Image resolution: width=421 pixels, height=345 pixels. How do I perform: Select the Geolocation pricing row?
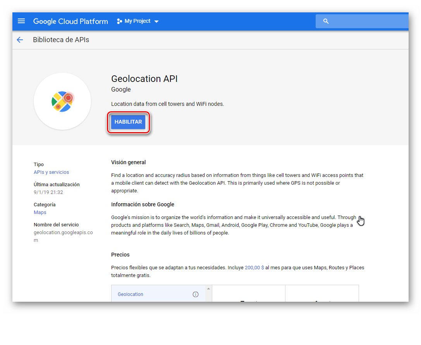pyautogui.click(x=158, y=294)
